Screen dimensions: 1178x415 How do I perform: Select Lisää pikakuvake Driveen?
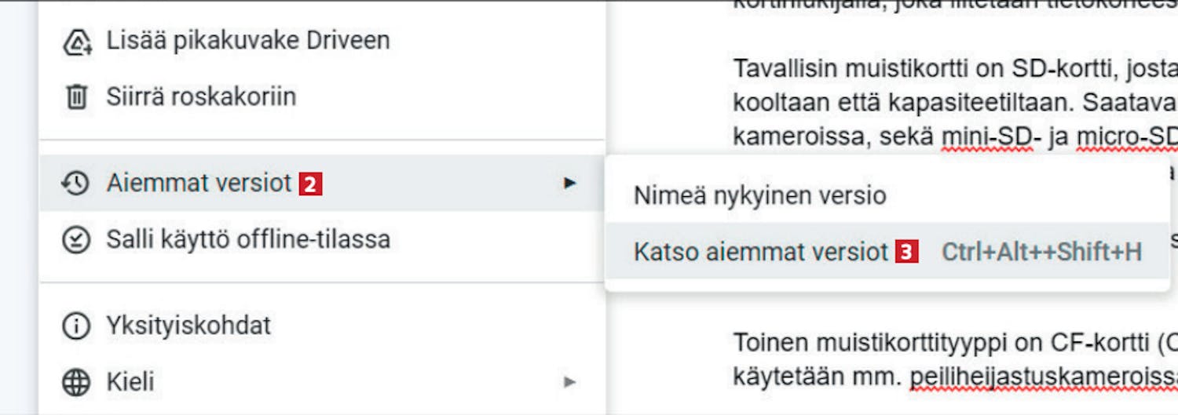(248, 41)
